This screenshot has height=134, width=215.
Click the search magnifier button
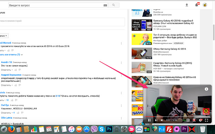[x=114, y=5]
